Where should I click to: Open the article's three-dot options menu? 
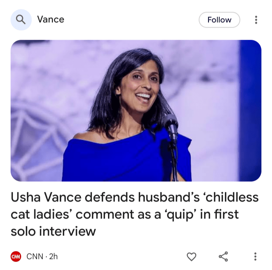click(x=255, y=256)
